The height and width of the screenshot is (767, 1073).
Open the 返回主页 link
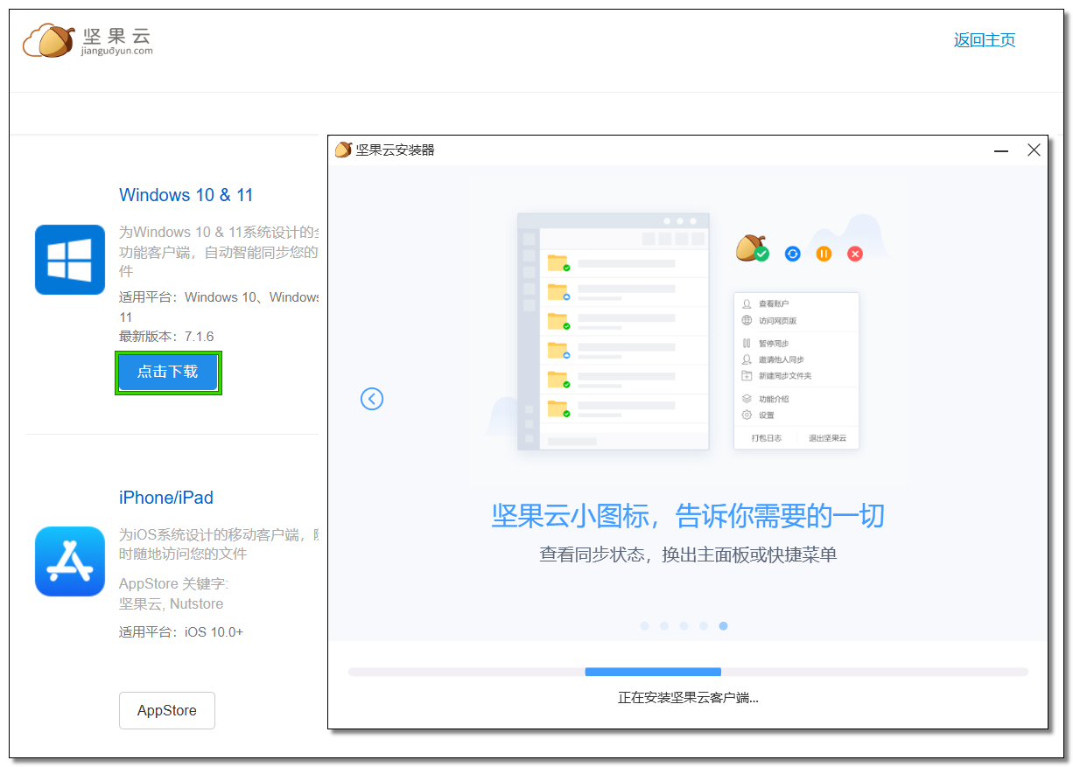[x=985, y=40]
